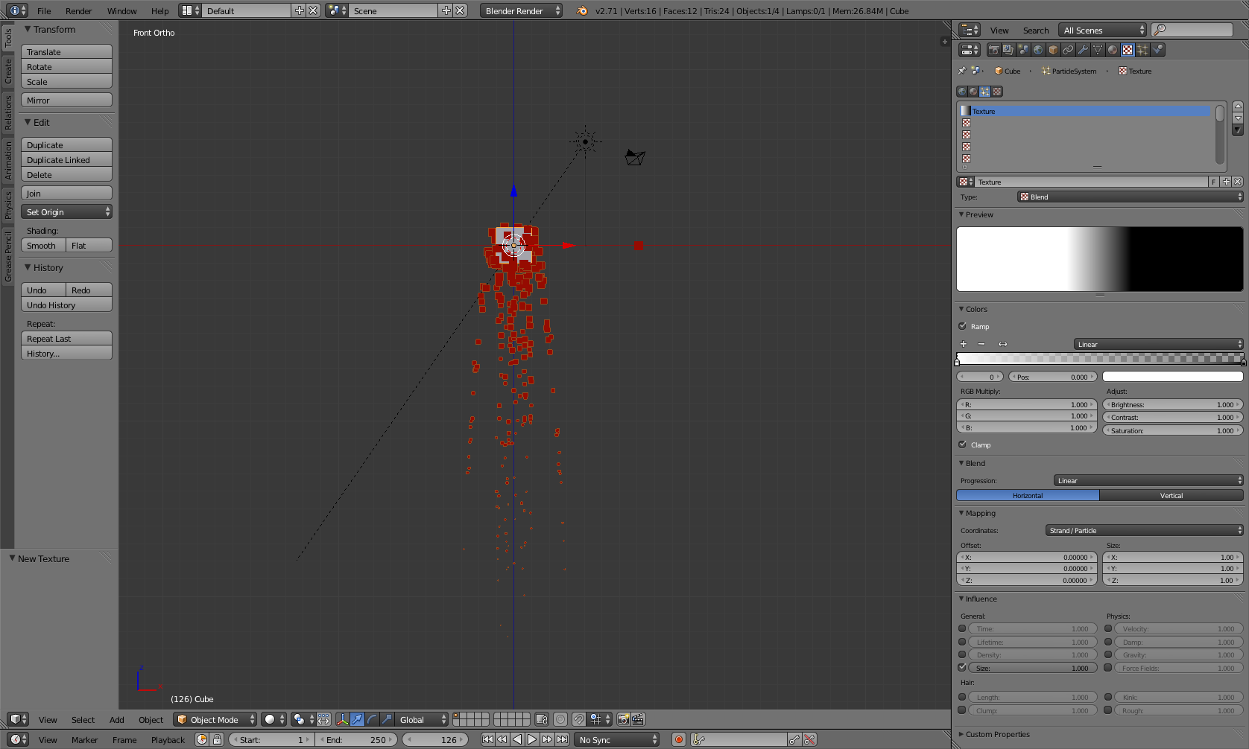Toggle the Ramp checkbox in Colors
This screenshot has height=749, width=1249.
[963, 326]
